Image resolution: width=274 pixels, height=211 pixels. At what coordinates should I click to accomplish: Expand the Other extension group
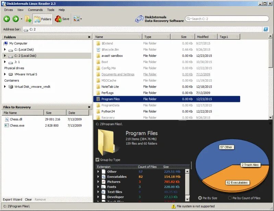tap(98, 172)
